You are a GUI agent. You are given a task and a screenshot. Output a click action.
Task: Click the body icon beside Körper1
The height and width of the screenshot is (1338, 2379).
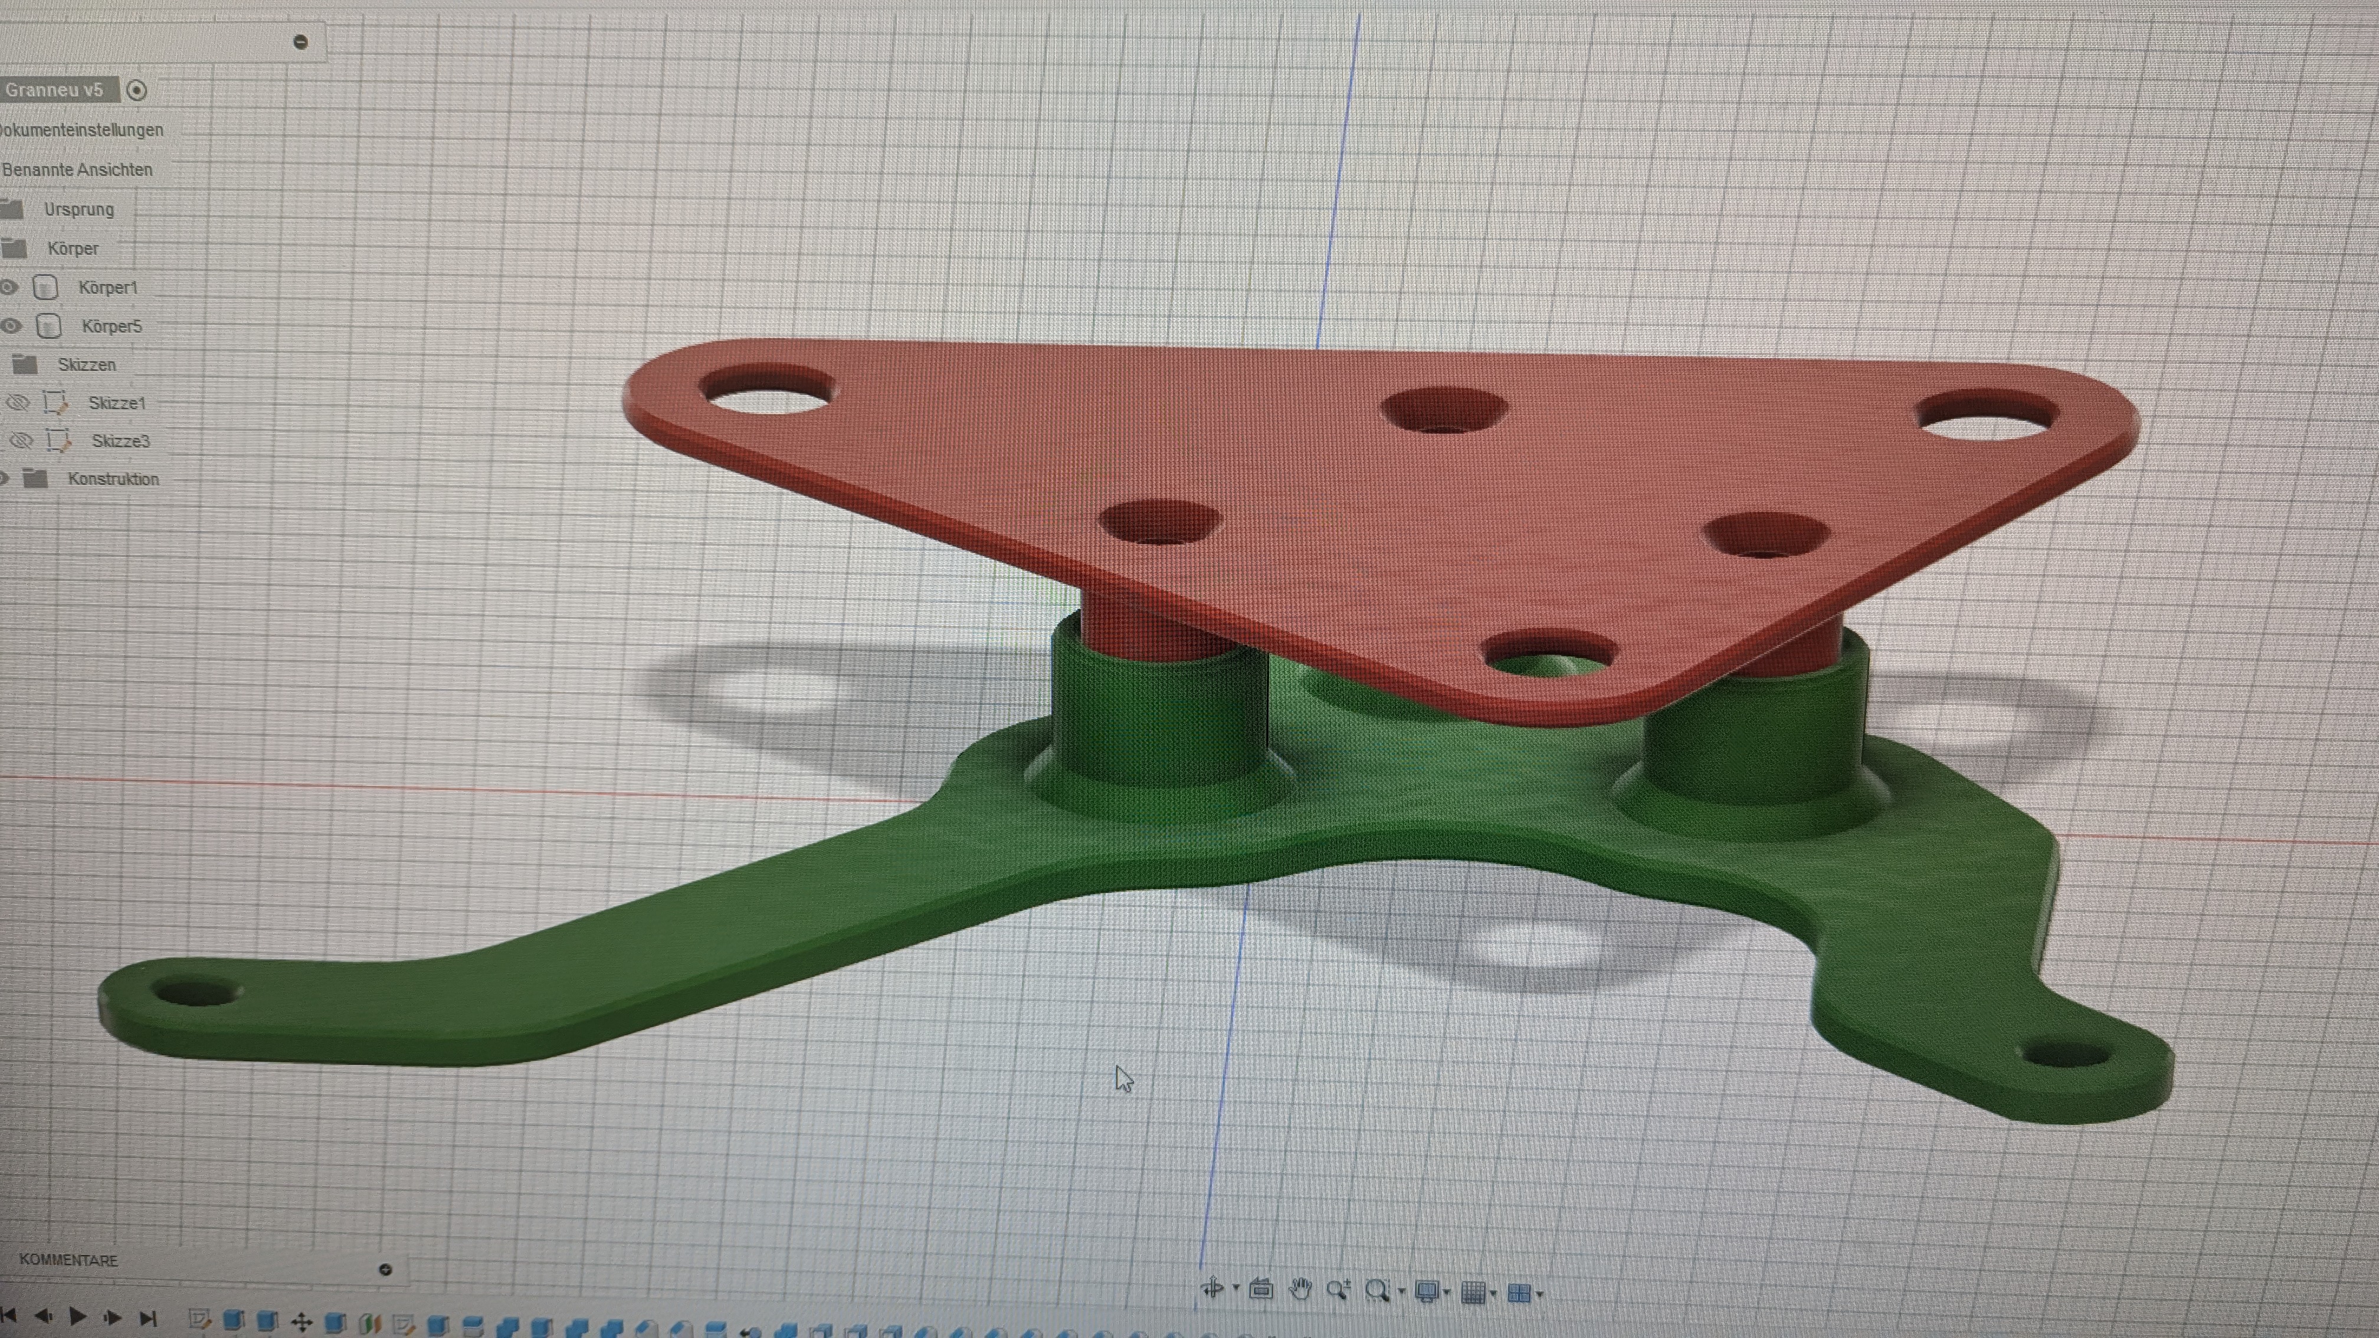pos(45,287)
